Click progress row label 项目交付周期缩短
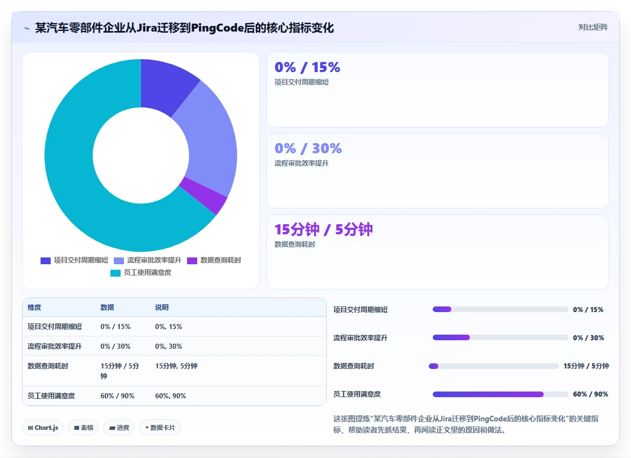Image resolution: width=631 pixels, height=458 pixels. pos(361,309)
